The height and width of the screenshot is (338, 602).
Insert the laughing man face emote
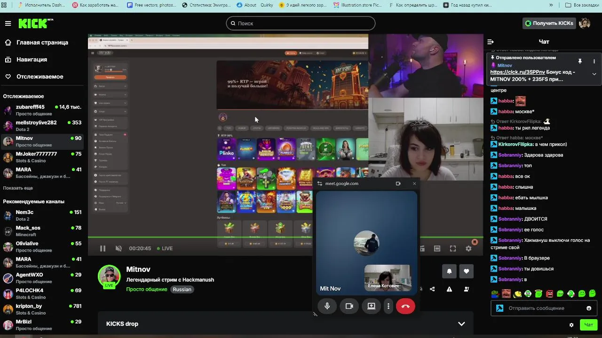[506, 294]
